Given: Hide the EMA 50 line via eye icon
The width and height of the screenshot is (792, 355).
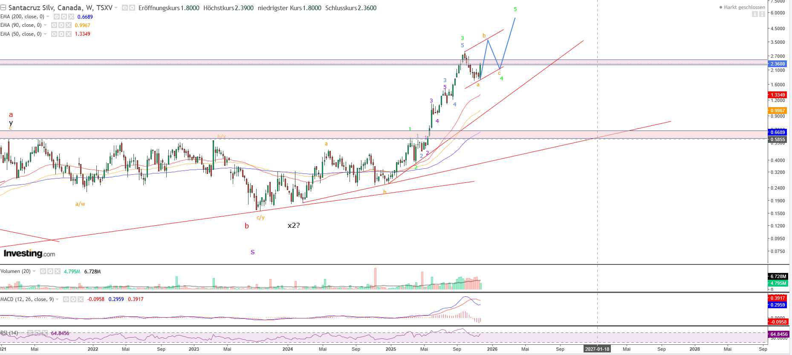Looking at the screenshot, I should 54,34.
